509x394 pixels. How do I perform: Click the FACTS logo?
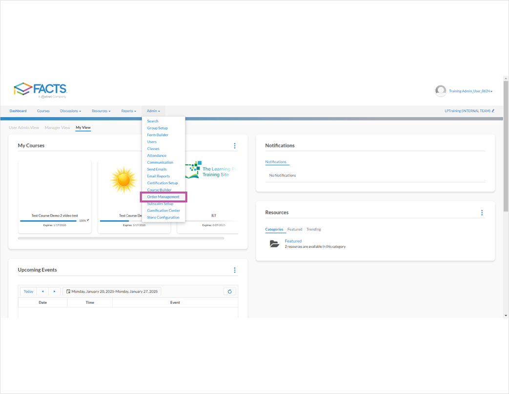[41, 90]
